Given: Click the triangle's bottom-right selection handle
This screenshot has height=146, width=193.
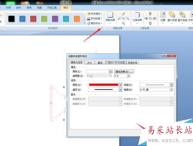Looking at the screenshot, I should 64,120.
